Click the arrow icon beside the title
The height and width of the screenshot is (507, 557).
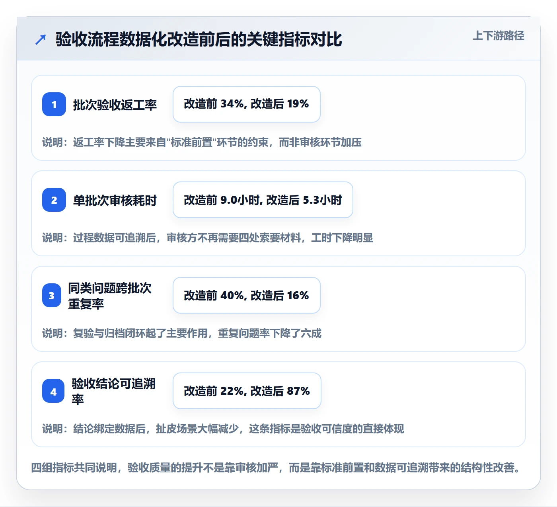(41, 39)
